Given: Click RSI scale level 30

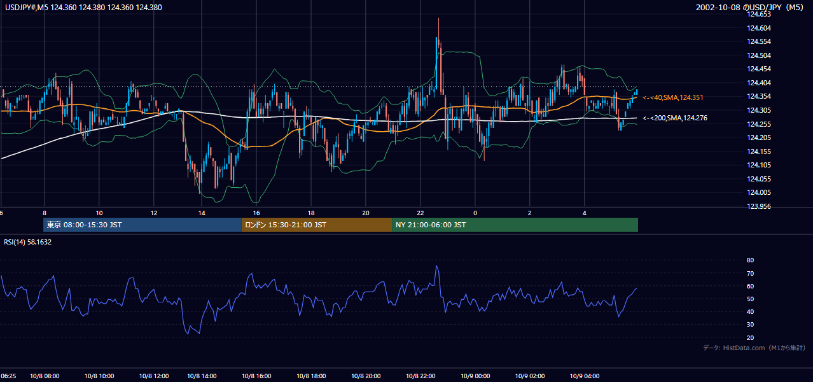Looking at the screenshot, I should point(750,324).
